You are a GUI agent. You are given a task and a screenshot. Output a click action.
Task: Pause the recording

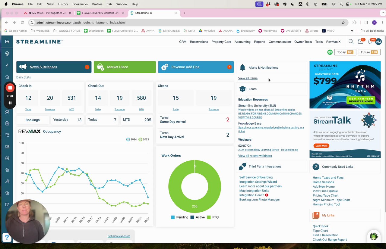point(10,103)
